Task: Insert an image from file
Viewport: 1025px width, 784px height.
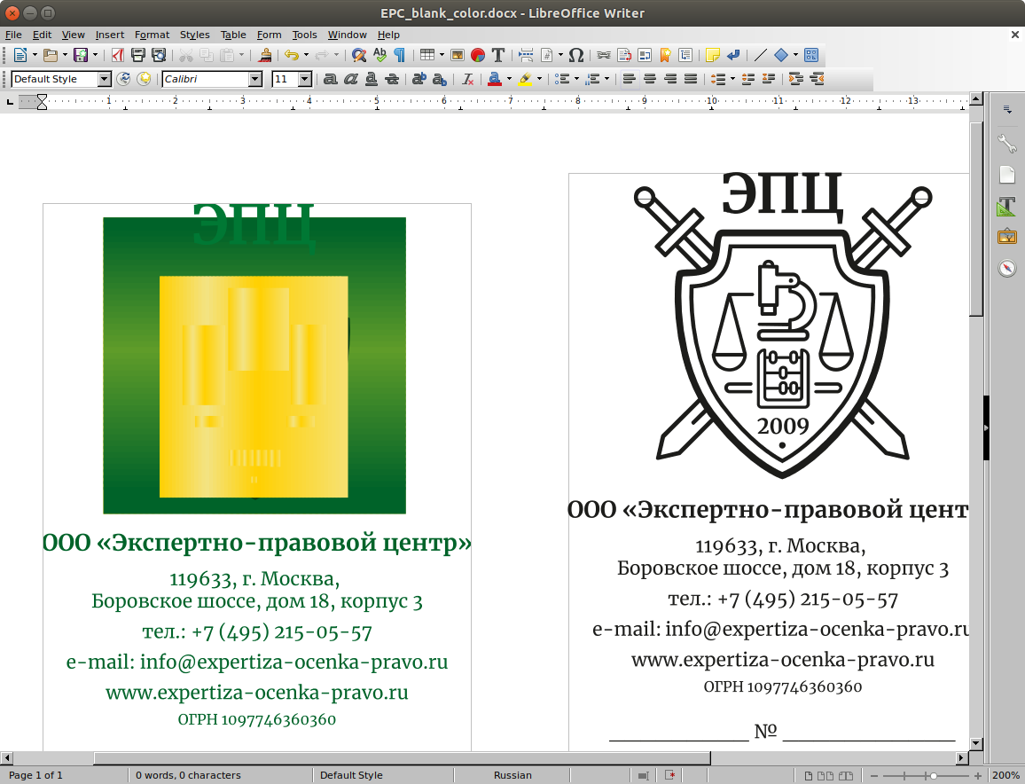Action: [457, 55]
